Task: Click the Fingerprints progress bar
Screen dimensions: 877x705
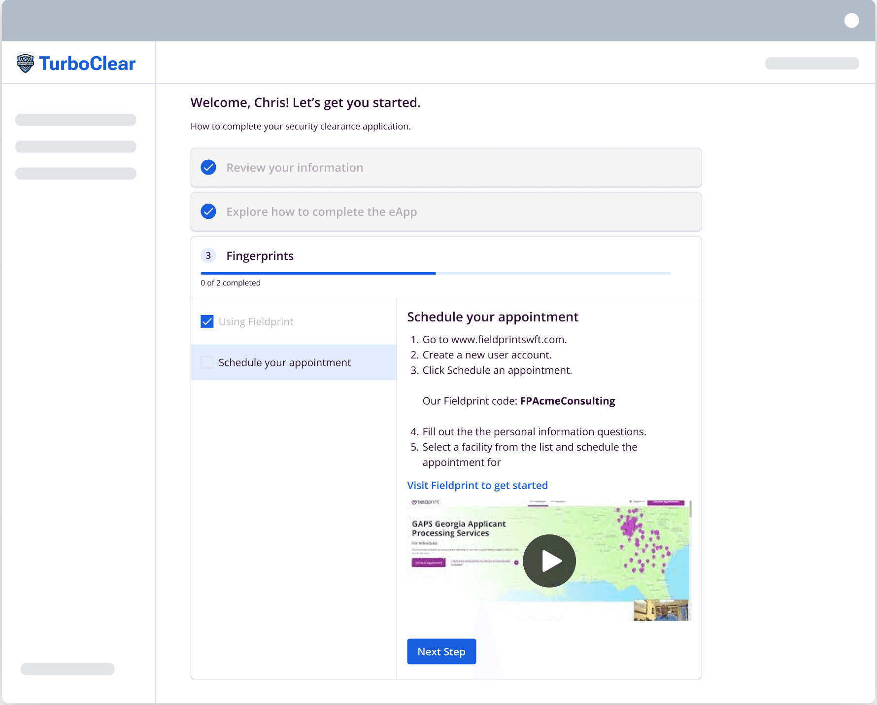Action: 436,273
